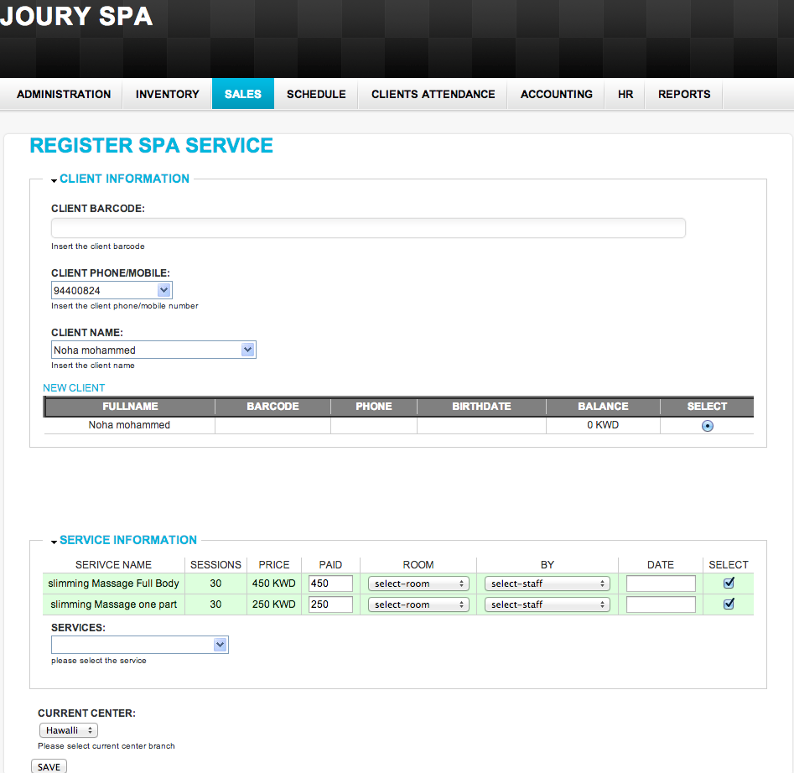Open the Clients Attendance tab

[433, 94]
